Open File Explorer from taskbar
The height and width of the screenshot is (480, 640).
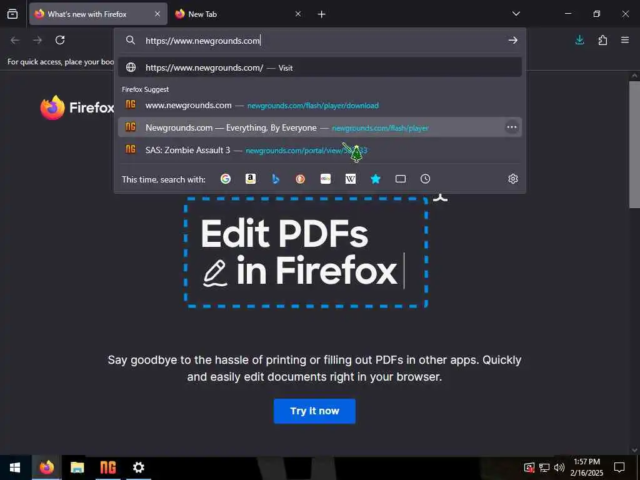(x=77, y=467)
